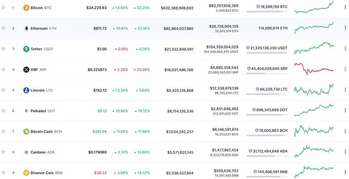Click info icon beside Bitcoin circulating supply
This screenshot has width=349, height=179.
[258, 7]
